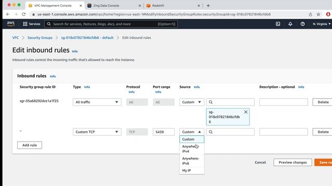Open Type dropdown showing Custom TCP
Image resolution: width=332 pixels, height=186 pixels.
(97, 132)
